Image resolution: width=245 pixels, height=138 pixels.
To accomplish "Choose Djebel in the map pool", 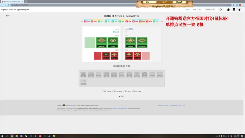I will 137,75.
